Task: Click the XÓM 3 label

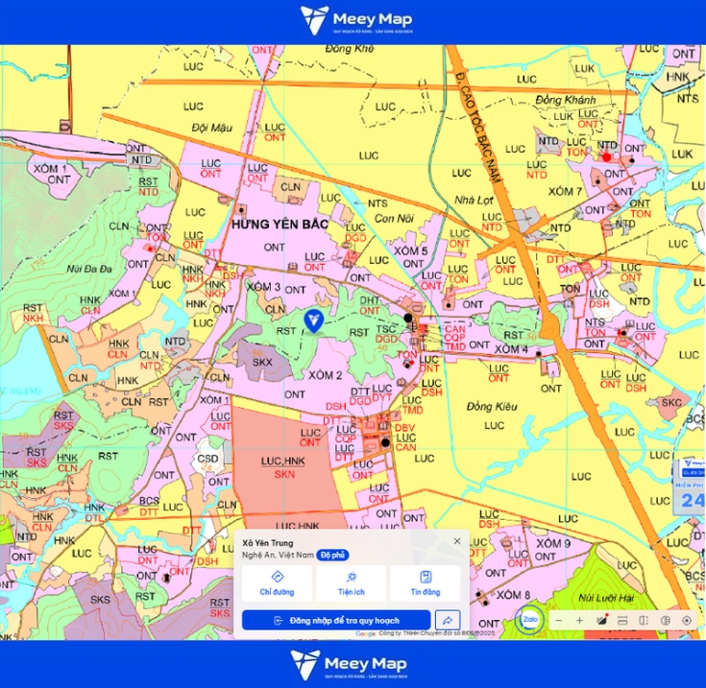Action: click(x=263, y=287)
